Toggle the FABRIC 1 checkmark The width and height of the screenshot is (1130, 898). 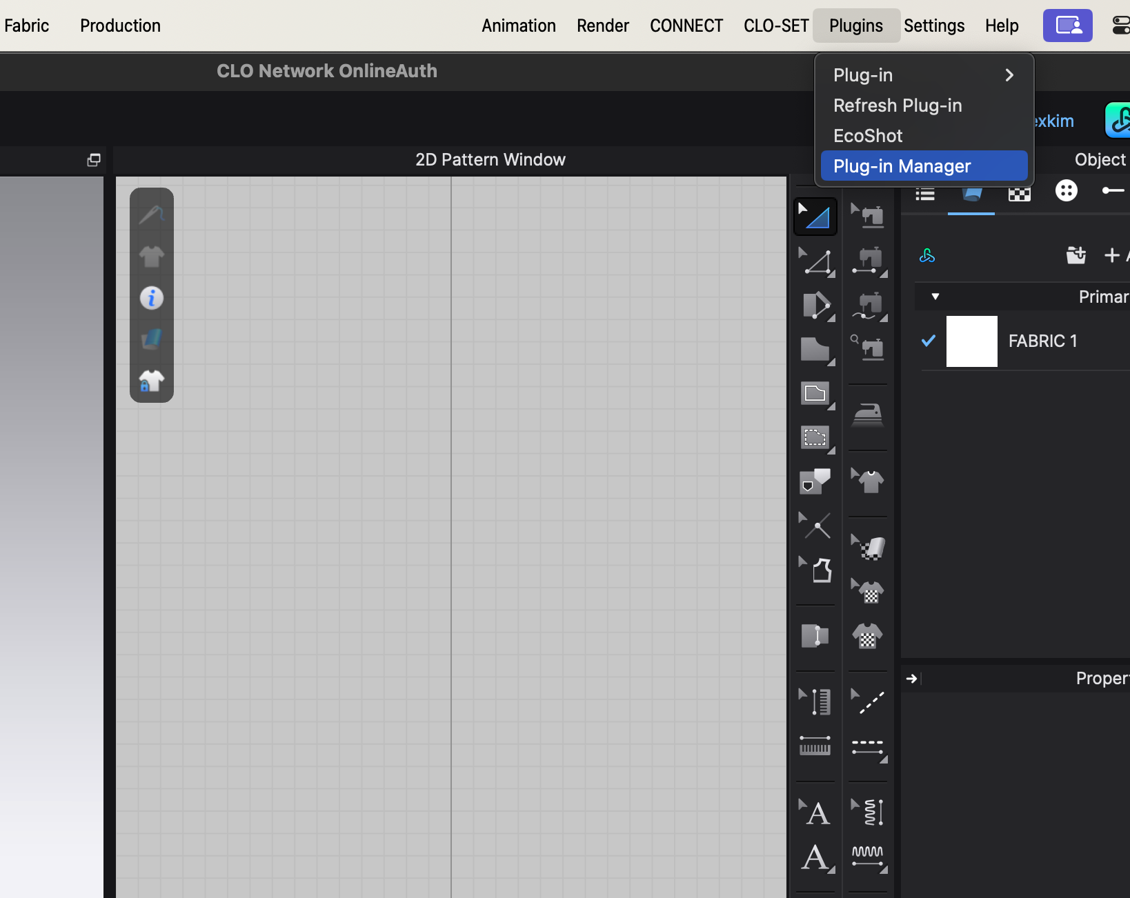929,340
